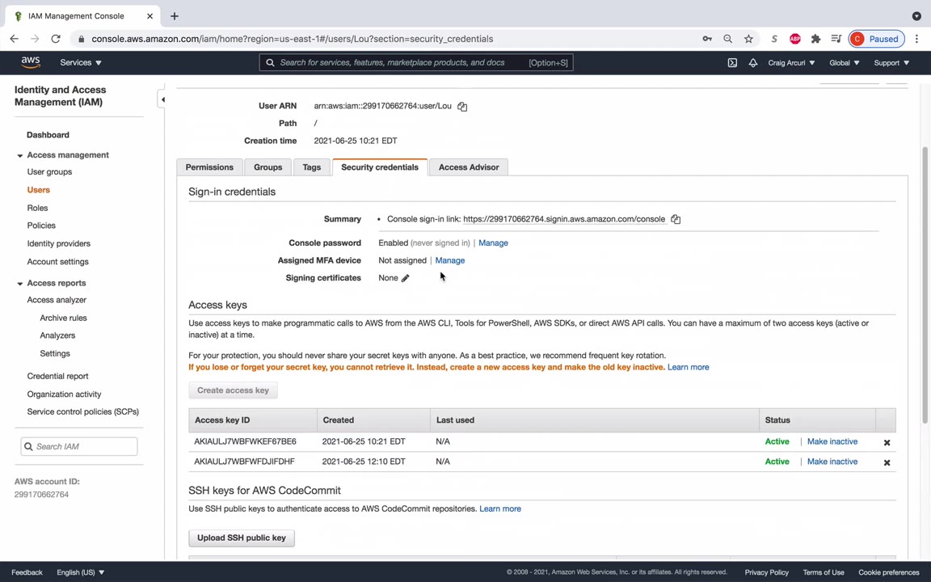This screenshot has width=931, height=582.
Task: Open the English (US) language selector
Action: pyautogui.click(x=80, y=572)
